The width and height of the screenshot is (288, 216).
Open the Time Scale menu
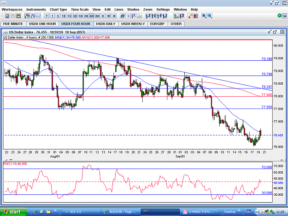80,10
